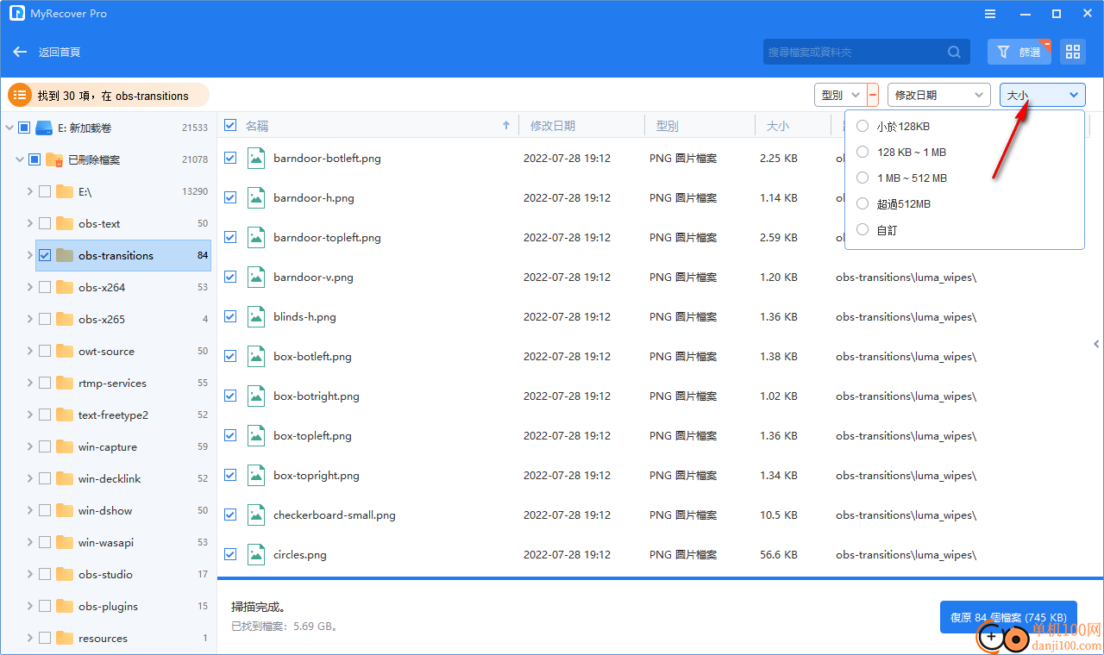Image resolution: width=1104 pixels, height=655 pixels.
Task: Click the owt-source folder icon
Action: click(x=65, y=351)
